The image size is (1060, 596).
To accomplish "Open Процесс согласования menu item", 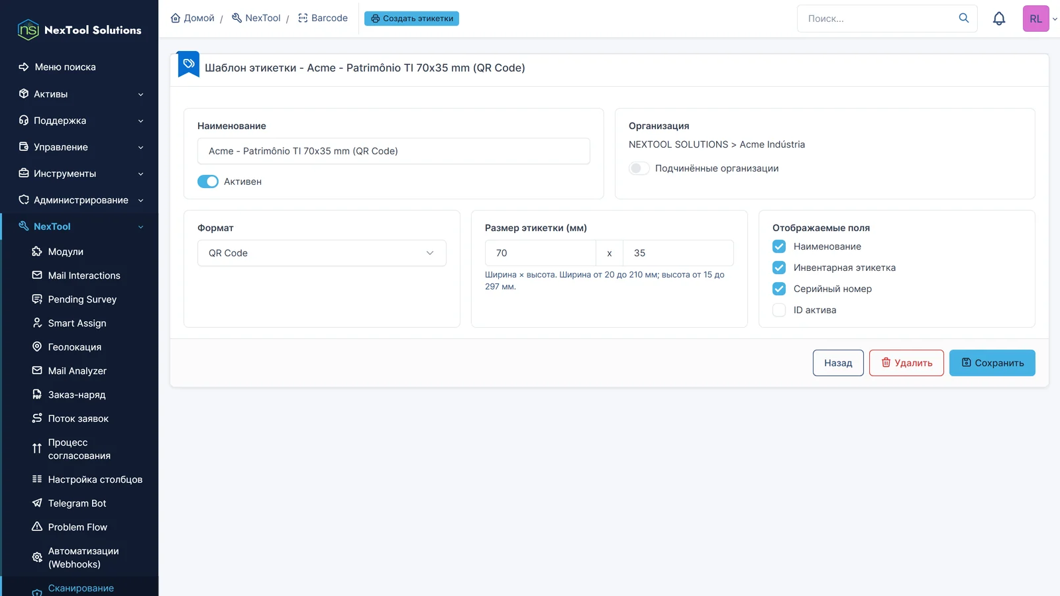I will [x=80, y=449].
